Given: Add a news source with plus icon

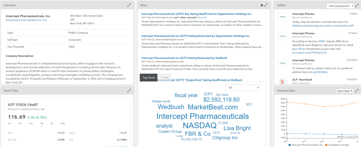Looking at the screenshot, I should pos(262,5).
